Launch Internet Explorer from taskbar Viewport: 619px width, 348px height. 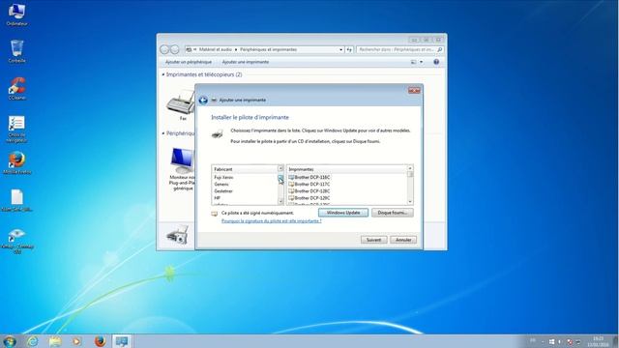32,341
